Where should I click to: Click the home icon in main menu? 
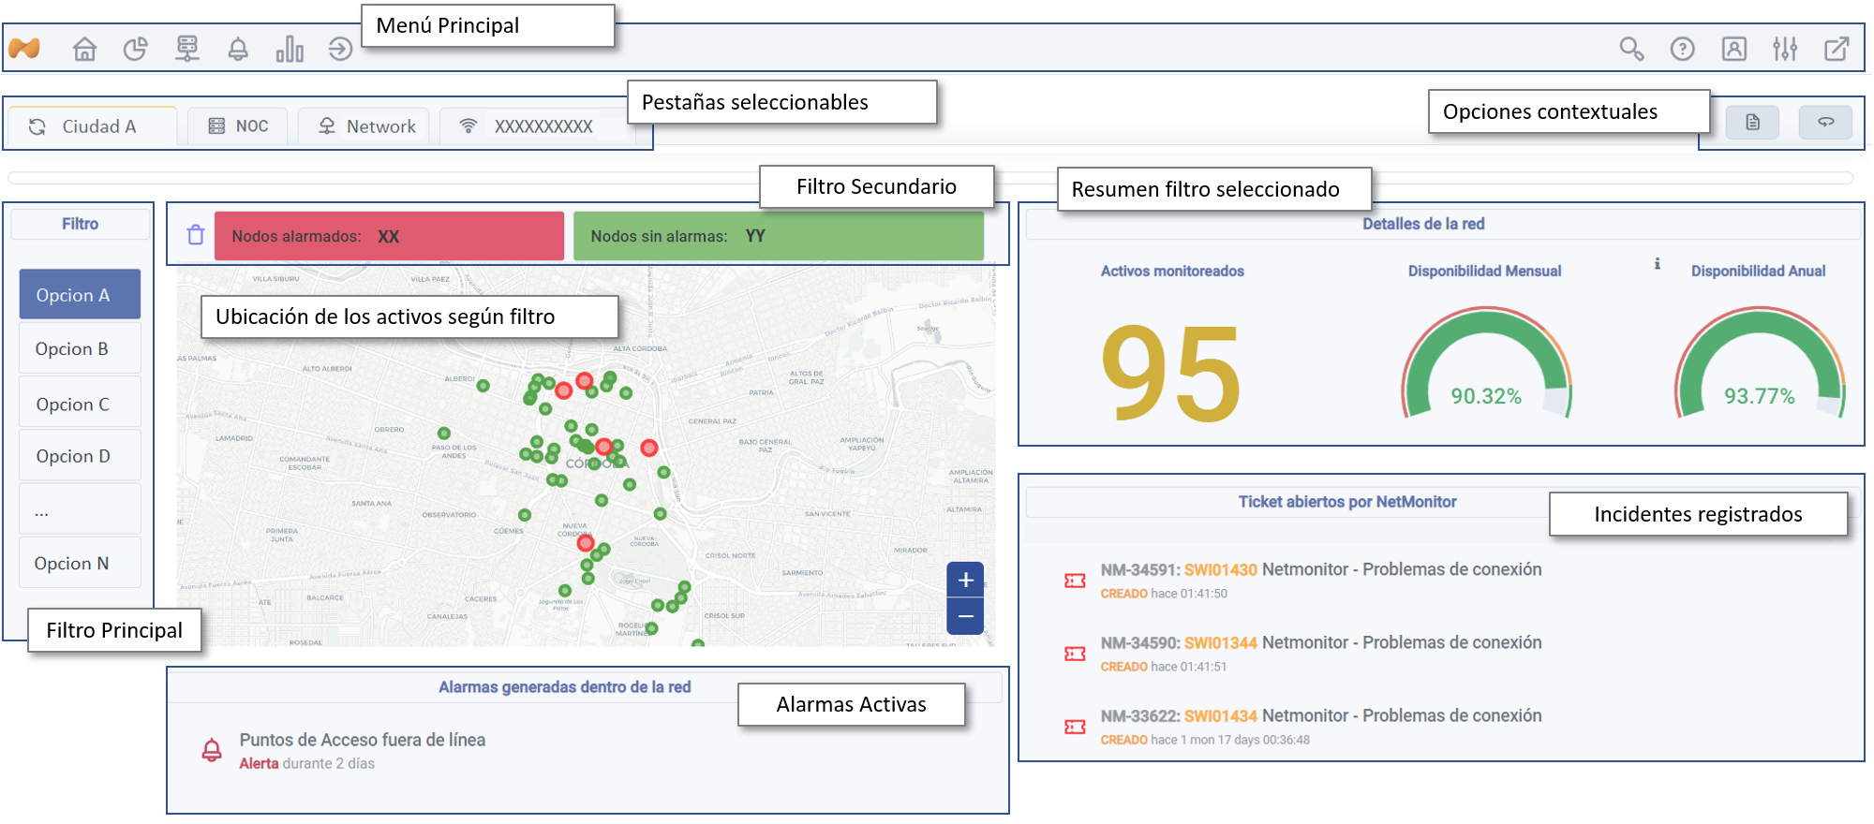pos(84,49)
